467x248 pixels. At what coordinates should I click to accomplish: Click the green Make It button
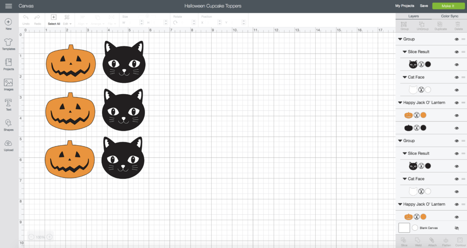448,6
